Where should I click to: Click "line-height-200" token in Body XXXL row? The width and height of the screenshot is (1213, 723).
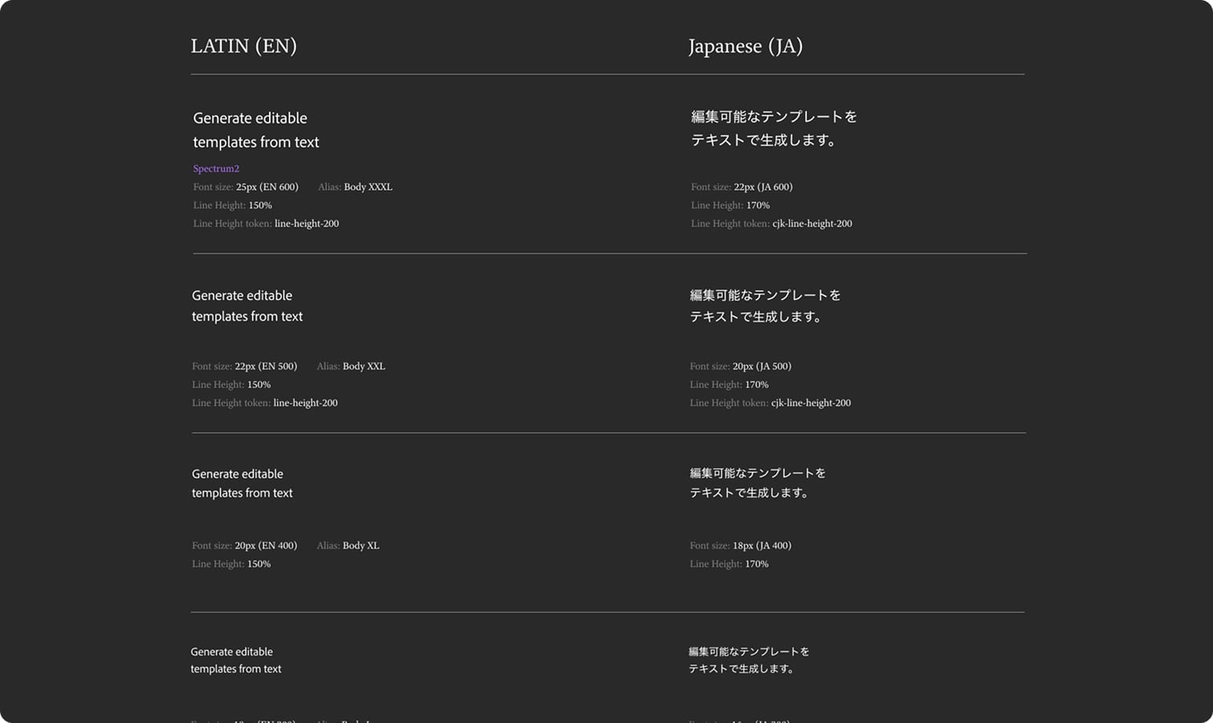click(x=307, y=223)
